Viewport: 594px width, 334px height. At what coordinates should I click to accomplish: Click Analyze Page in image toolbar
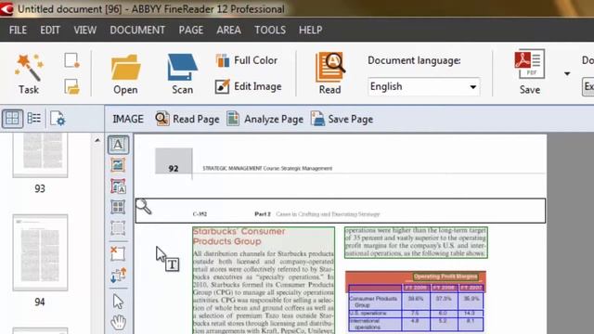pyautogui.click(x=265, y=119)
